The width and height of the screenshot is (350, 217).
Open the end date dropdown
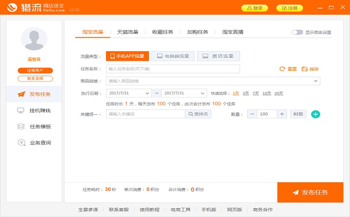pos(202,93)
